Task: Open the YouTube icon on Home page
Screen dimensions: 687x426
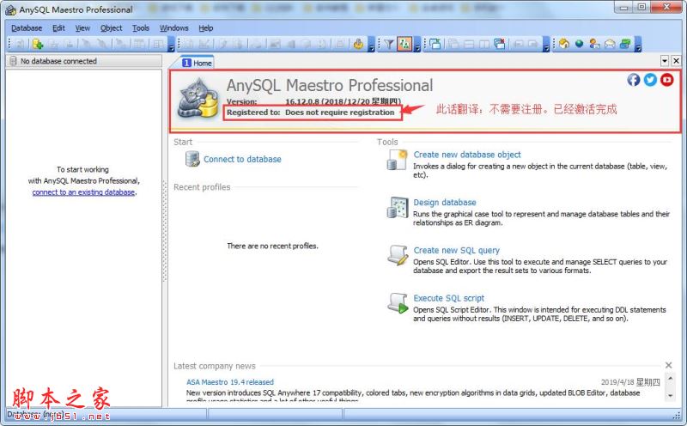Action: pyautogui.click(x=667, y=79)
